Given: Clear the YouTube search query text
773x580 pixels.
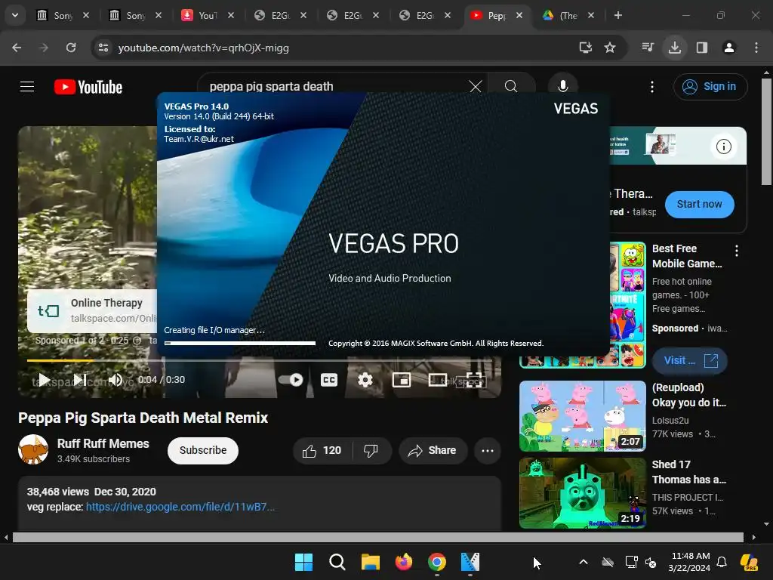Looking at the screenshot, I should pos(476,87).
